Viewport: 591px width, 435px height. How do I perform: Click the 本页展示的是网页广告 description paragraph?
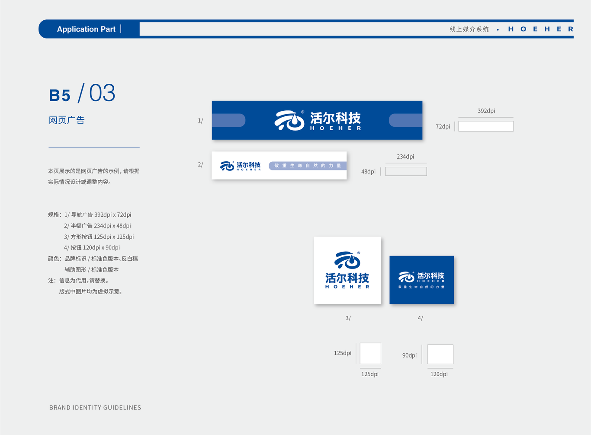(x=94, y=176)
